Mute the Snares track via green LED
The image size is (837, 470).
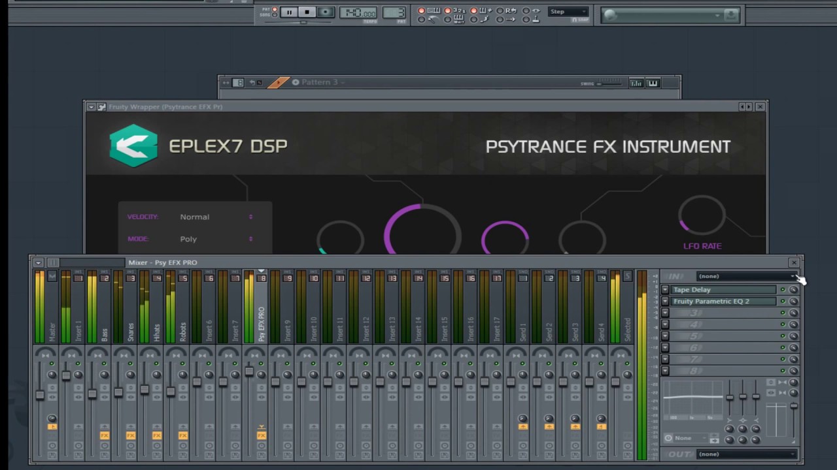point(130,364)
